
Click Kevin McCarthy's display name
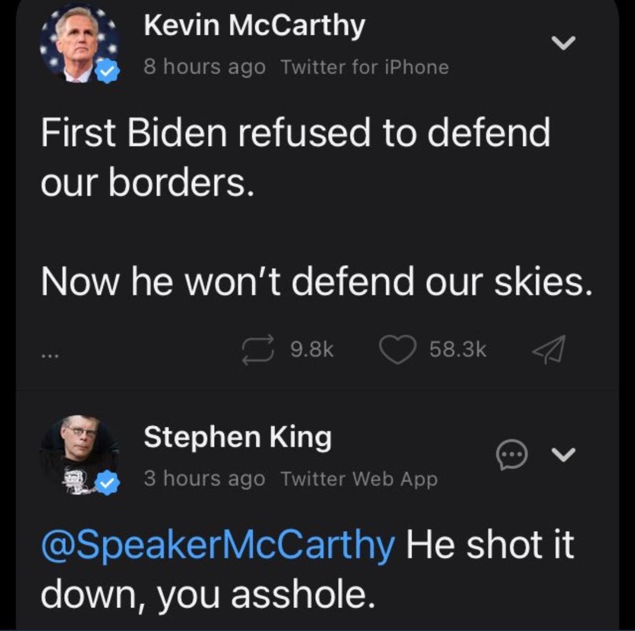coord(254,25)
